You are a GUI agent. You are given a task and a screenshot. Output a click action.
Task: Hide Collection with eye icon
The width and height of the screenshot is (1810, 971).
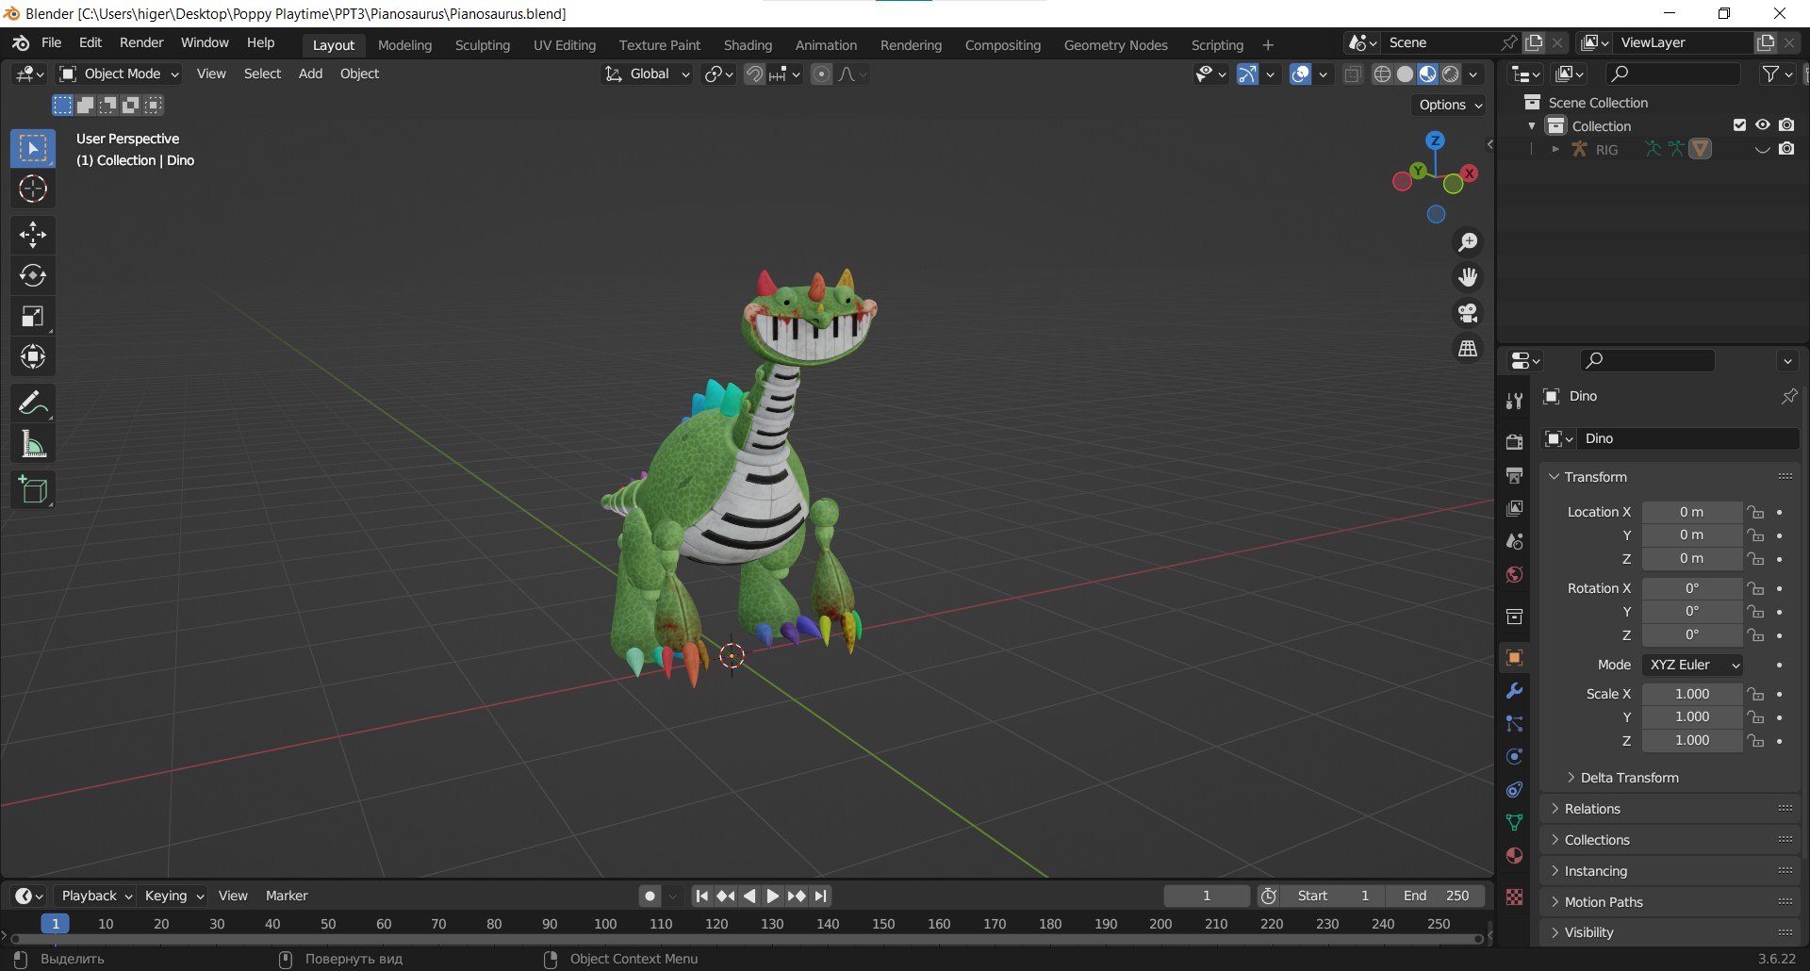tap(1763, 125)
